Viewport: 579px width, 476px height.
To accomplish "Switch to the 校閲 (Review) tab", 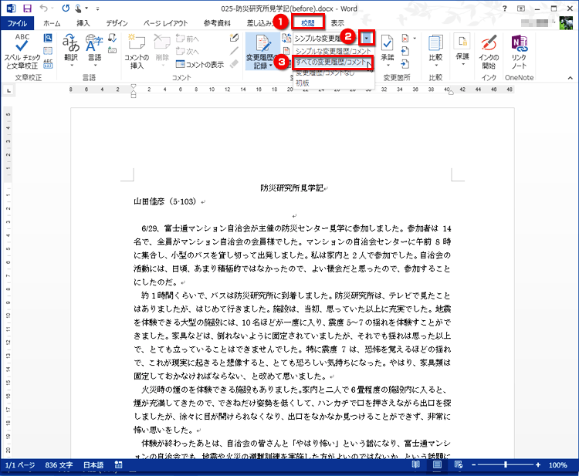I will (307, 23).
